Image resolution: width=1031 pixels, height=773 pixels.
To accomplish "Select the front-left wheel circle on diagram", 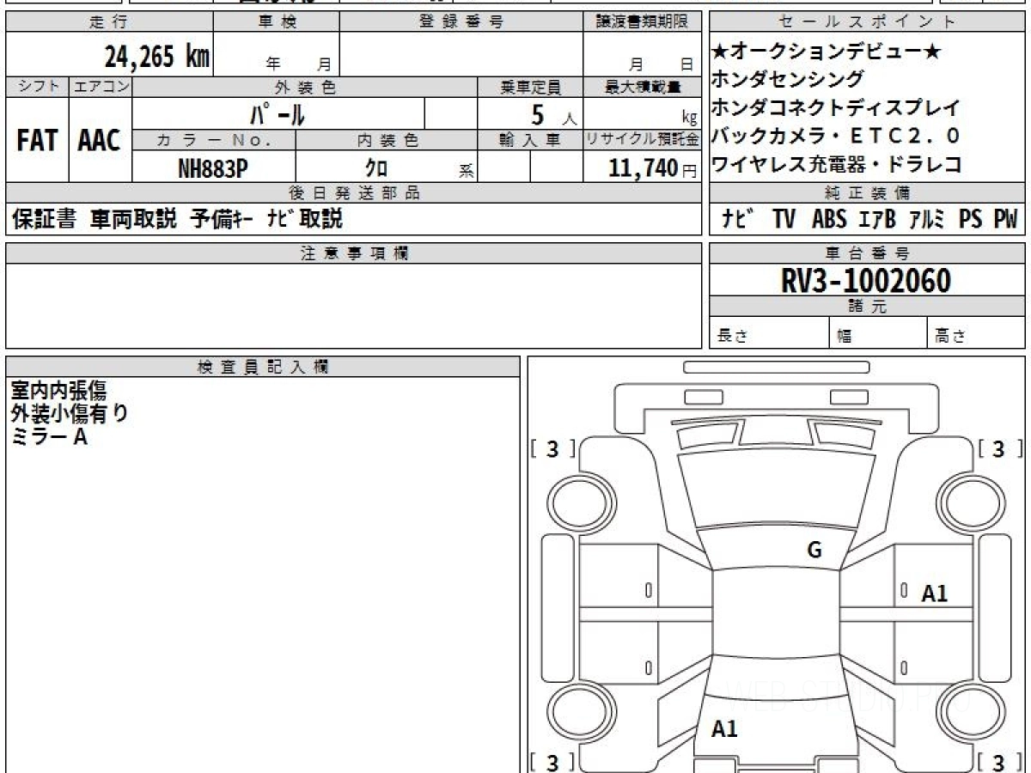I will pyautogui.click(x=576, y=502).
